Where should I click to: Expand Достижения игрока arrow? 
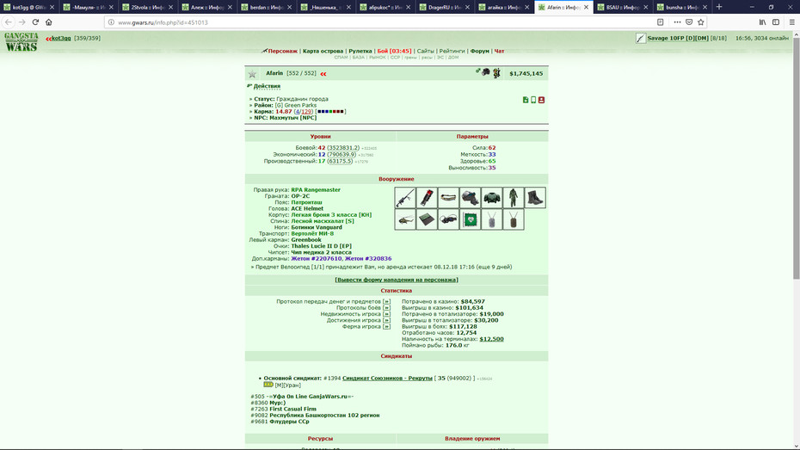click(x=386, y=320)
